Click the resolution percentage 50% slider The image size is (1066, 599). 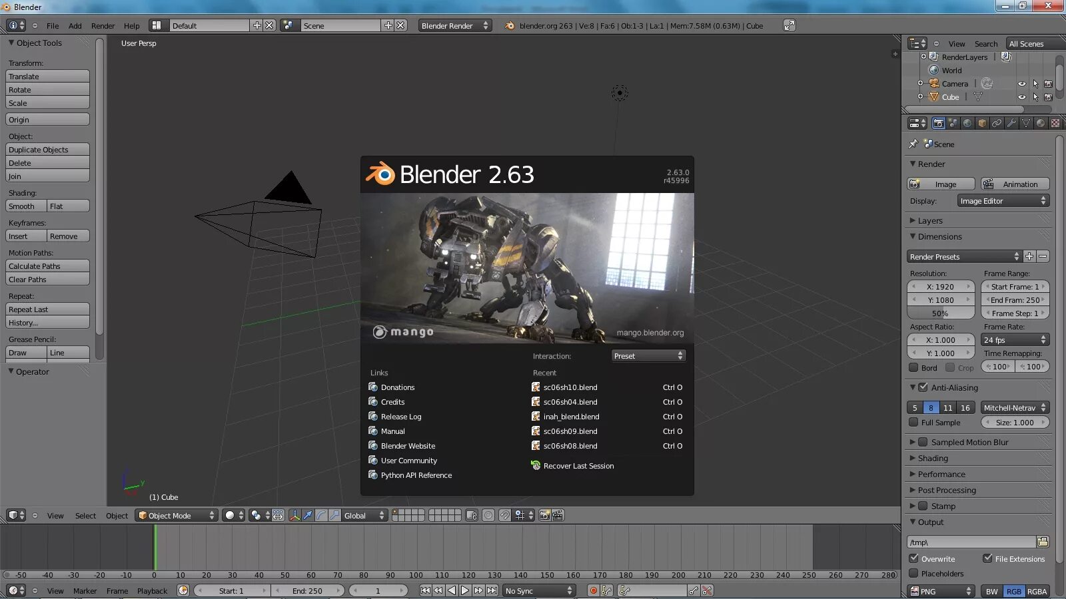940,313
